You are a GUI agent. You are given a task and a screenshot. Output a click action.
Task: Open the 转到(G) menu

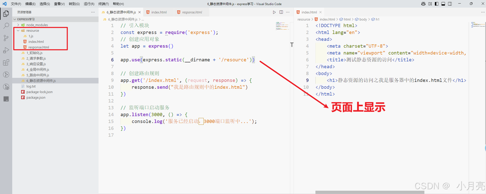pos(74,4)
